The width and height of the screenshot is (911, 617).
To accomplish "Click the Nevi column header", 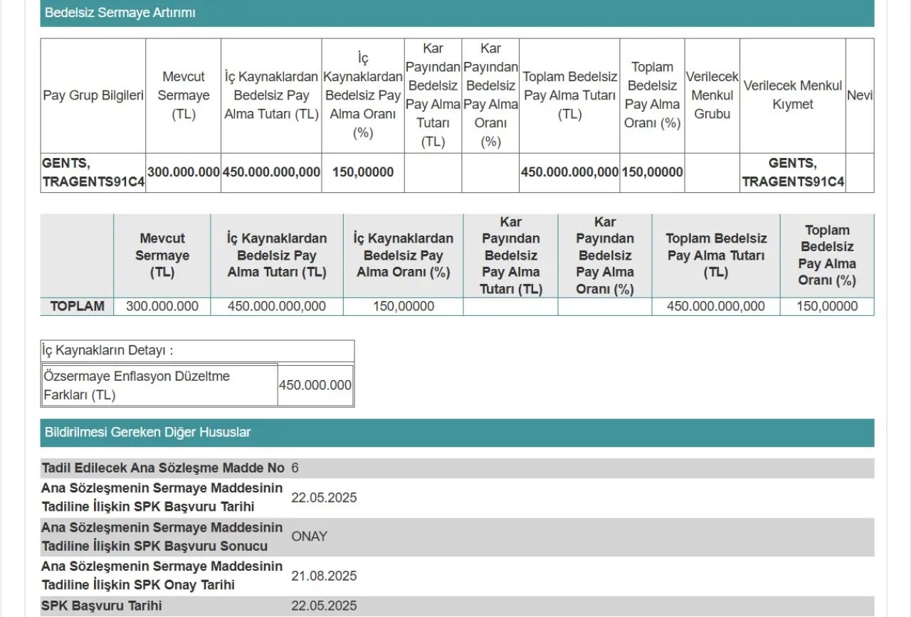I will [x=859, y=95].
